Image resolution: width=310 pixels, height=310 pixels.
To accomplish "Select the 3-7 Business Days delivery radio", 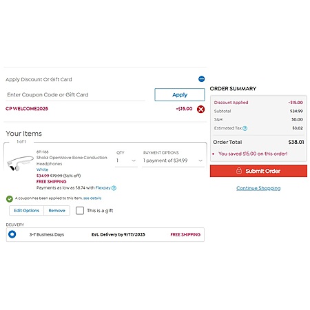I will [12, 234].
